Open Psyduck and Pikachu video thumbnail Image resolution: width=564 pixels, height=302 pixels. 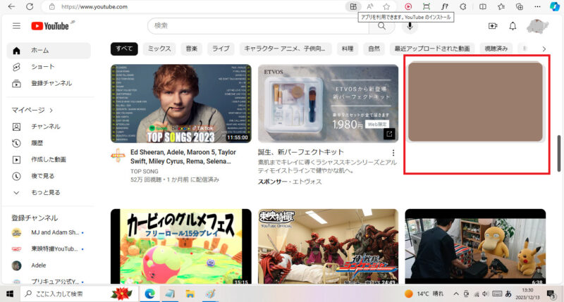click(475, 246)
